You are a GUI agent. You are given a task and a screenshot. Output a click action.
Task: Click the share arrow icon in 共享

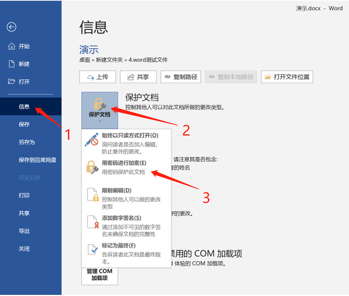coord(131,77)
